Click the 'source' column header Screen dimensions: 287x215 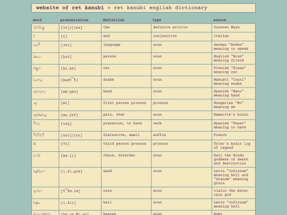pyautogui.click(x=220, y=20)
